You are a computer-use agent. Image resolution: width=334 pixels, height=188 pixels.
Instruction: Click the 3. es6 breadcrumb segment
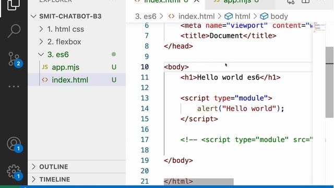coord(146,16)
